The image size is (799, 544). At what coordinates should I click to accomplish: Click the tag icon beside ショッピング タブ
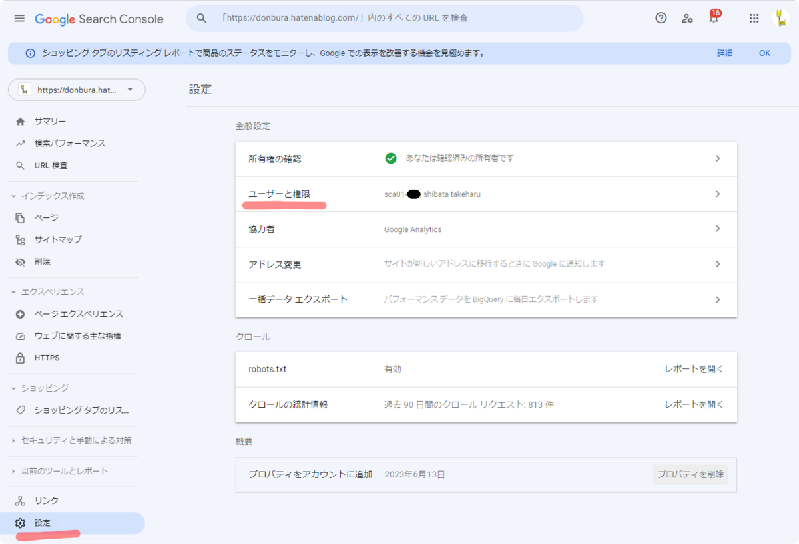21,410
